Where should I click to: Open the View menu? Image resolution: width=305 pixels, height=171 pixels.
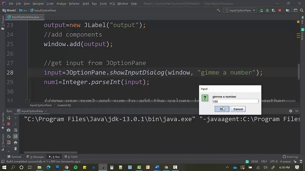point(27,3)
